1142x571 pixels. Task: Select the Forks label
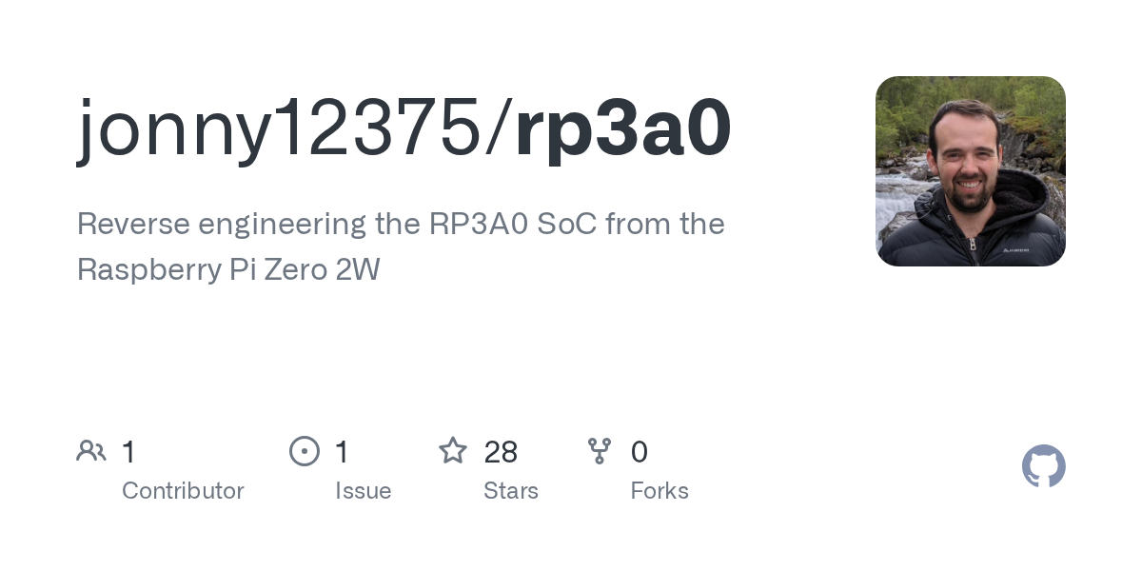point(660,491)
